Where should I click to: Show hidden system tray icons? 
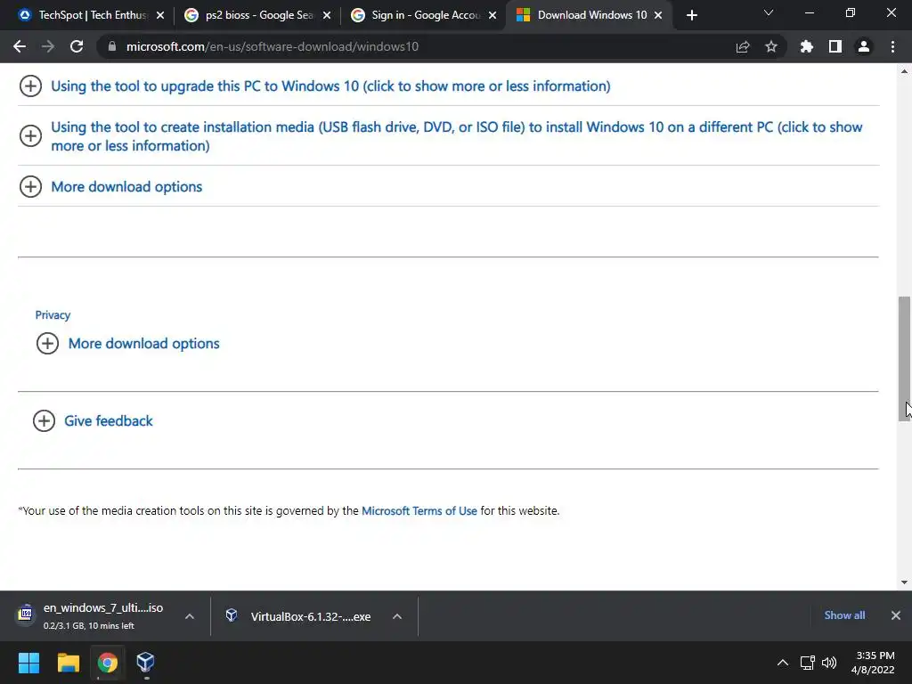tap(783, 663)
